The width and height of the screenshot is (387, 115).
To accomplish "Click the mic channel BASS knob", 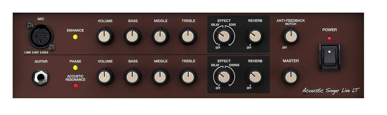I will 133,36.
